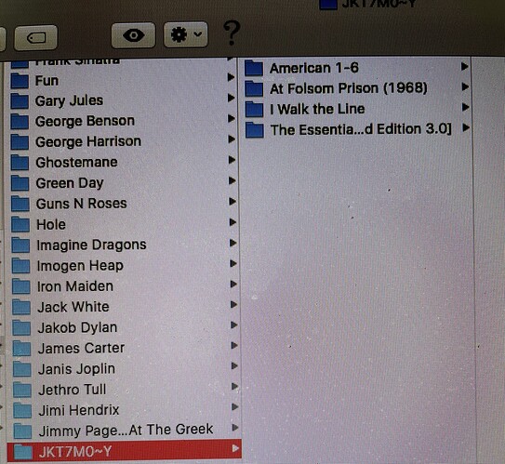Click the question mark help icon

click(x=232, y=33)
